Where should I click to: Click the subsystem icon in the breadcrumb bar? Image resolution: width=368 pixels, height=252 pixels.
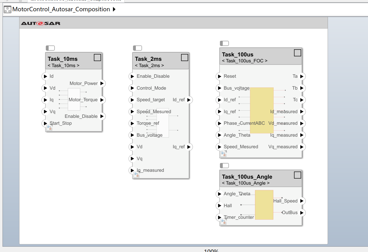pyautogui.click(x=7, y=9)
